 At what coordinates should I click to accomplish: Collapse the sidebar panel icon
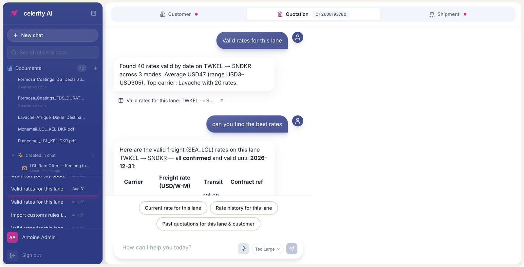coord(93,13)
